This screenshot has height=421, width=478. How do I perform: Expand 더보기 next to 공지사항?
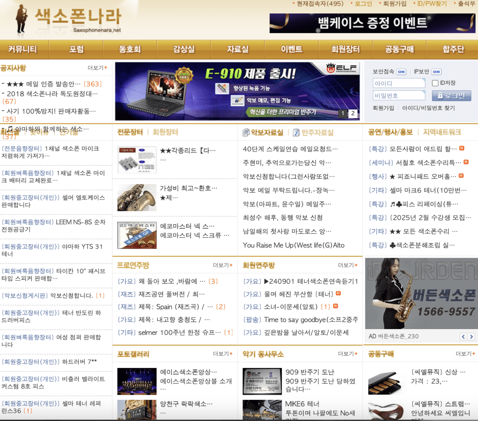(97, 68)
